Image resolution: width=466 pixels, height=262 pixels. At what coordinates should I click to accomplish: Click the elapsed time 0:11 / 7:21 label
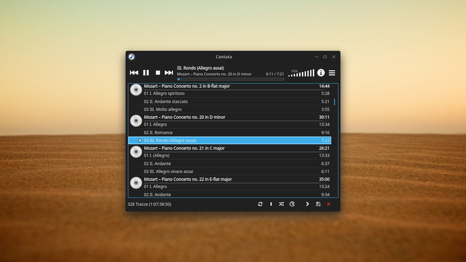[x=275, y=74]
